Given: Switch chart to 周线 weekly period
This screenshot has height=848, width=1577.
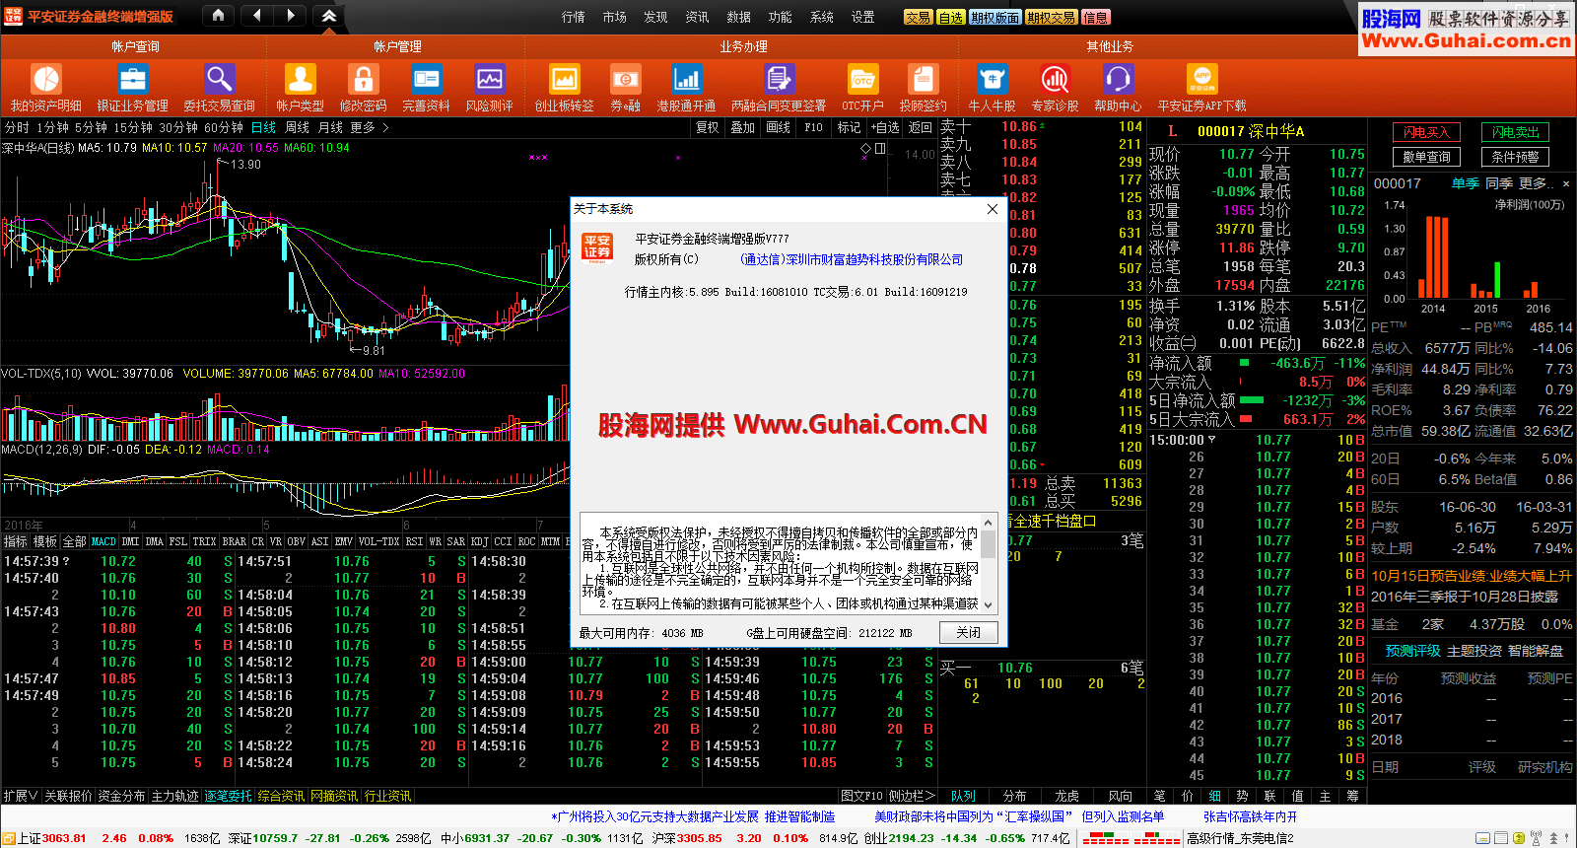Looking at the screenshot, I should click(297, 127).
